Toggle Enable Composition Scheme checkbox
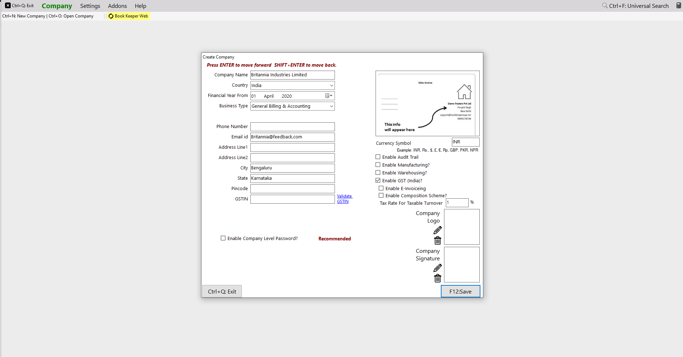This screenshot has width=683, height=357. (x=381, y=195)
